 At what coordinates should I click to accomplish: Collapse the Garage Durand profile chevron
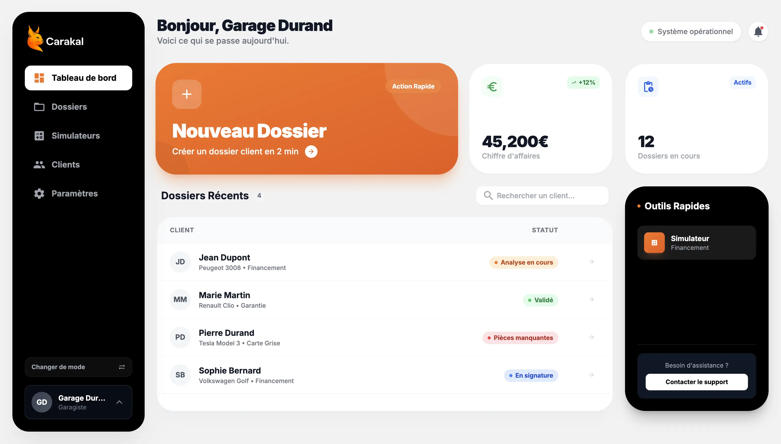coord(119,402)
